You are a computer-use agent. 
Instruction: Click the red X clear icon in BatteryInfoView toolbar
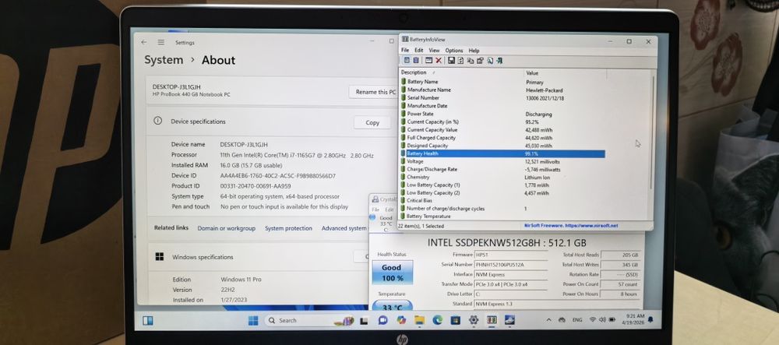(x=439, y=61)
